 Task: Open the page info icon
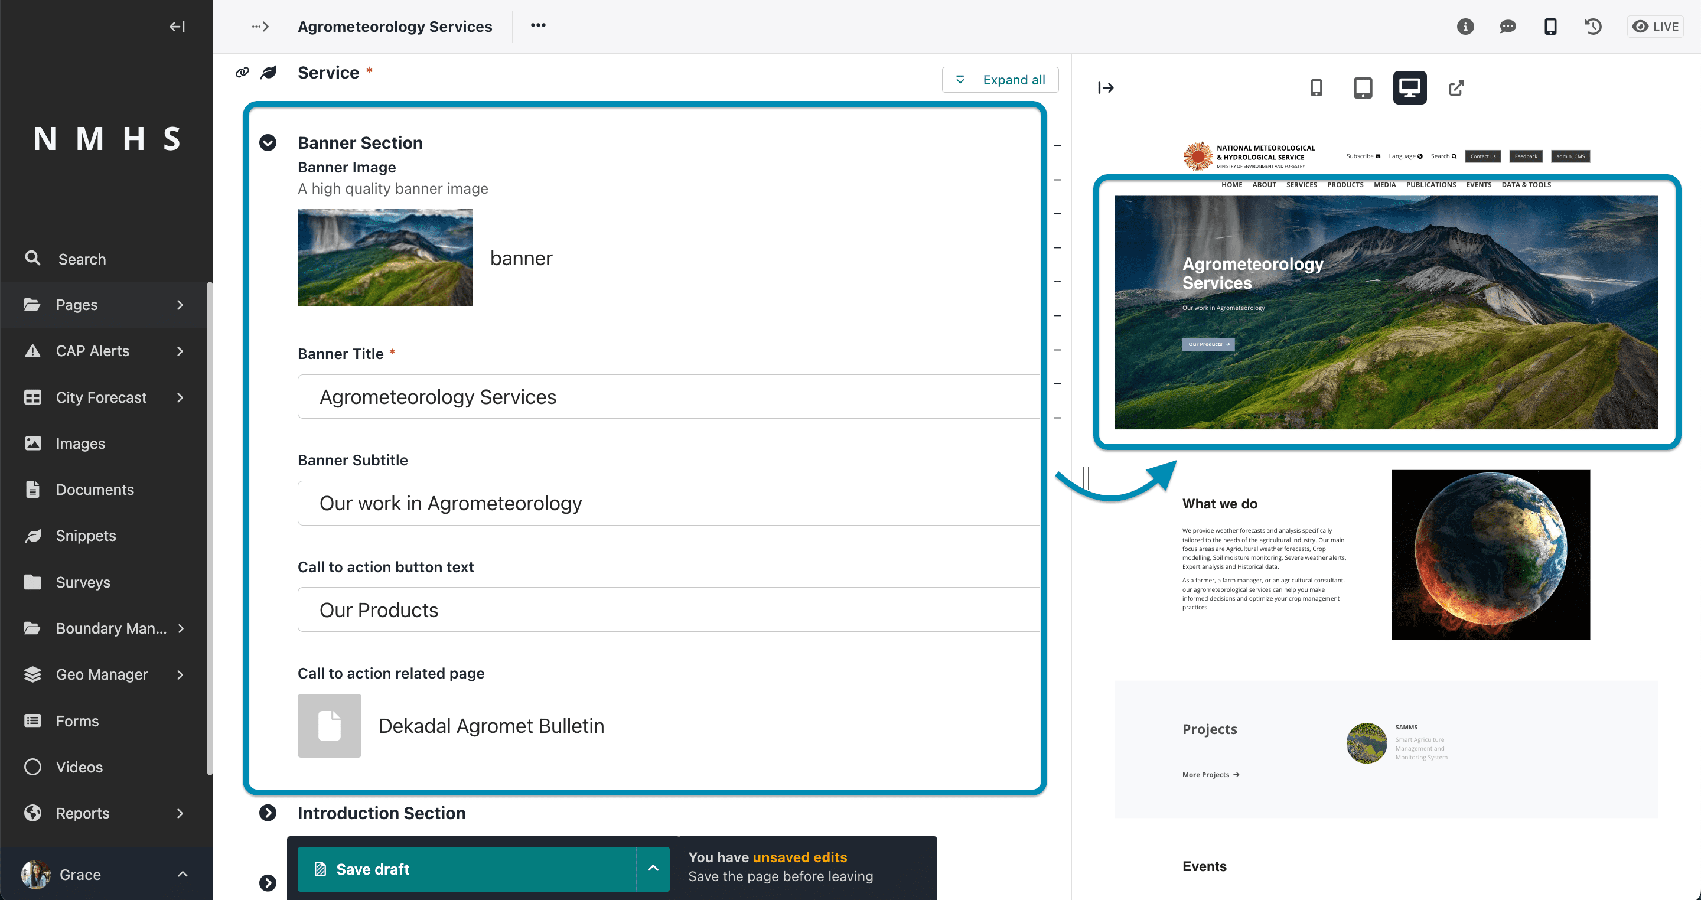(1465, 27)
